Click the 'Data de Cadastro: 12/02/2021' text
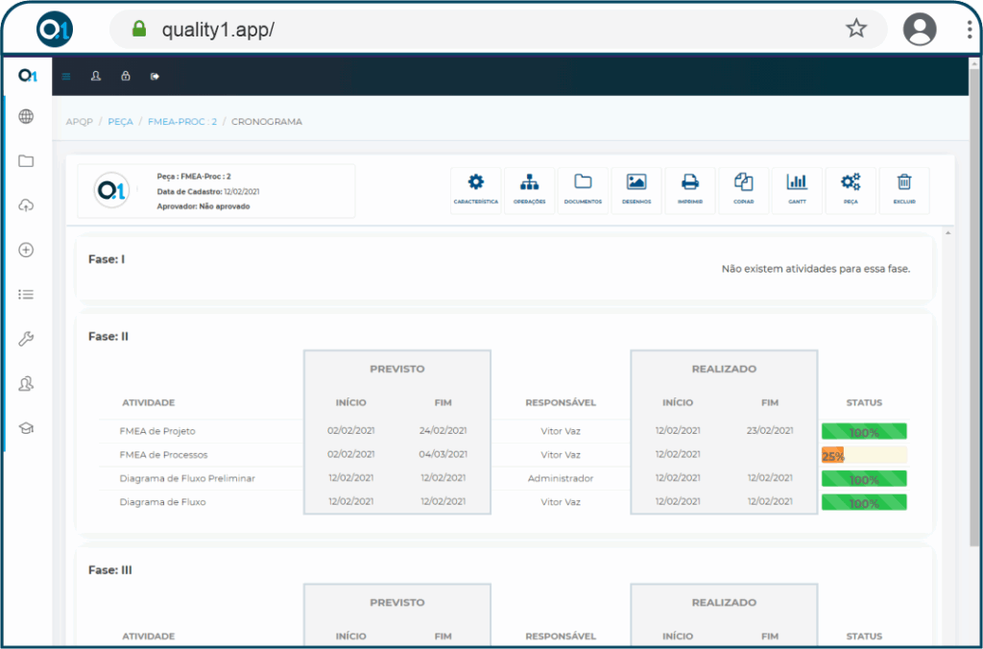The height and width of the screenshot is (649, 983). pos(208,191)
